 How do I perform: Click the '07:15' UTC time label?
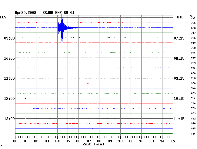(x=179, y=38)
